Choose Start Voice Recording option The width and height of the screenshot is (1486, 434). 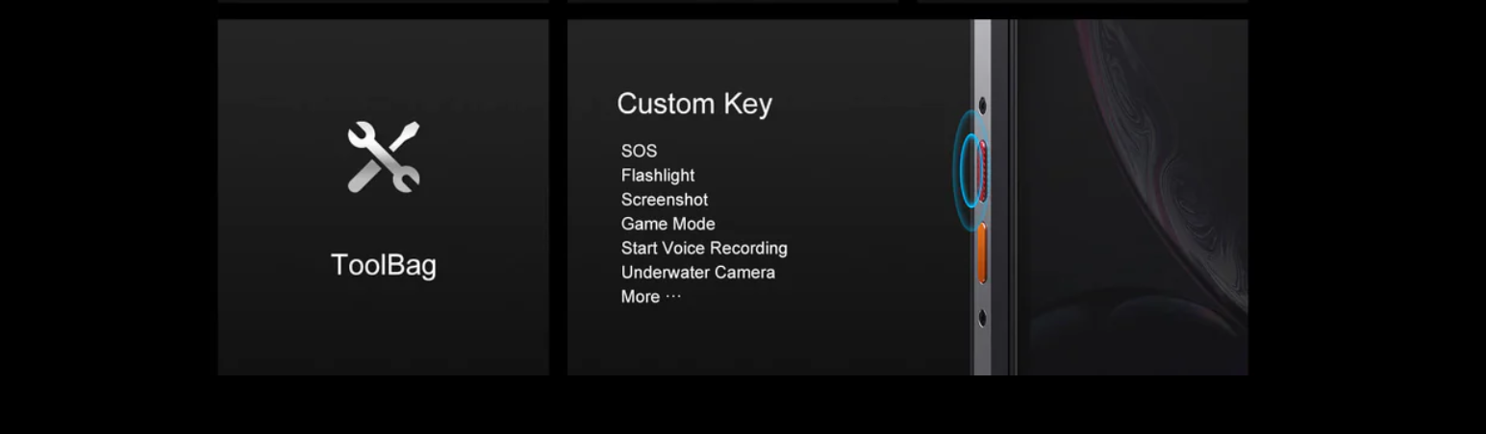click(704, 248)
